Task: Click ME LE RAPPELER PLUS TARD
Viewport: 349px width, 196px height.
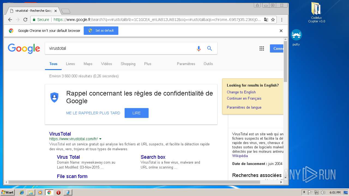Action: [x=93, y=113]
